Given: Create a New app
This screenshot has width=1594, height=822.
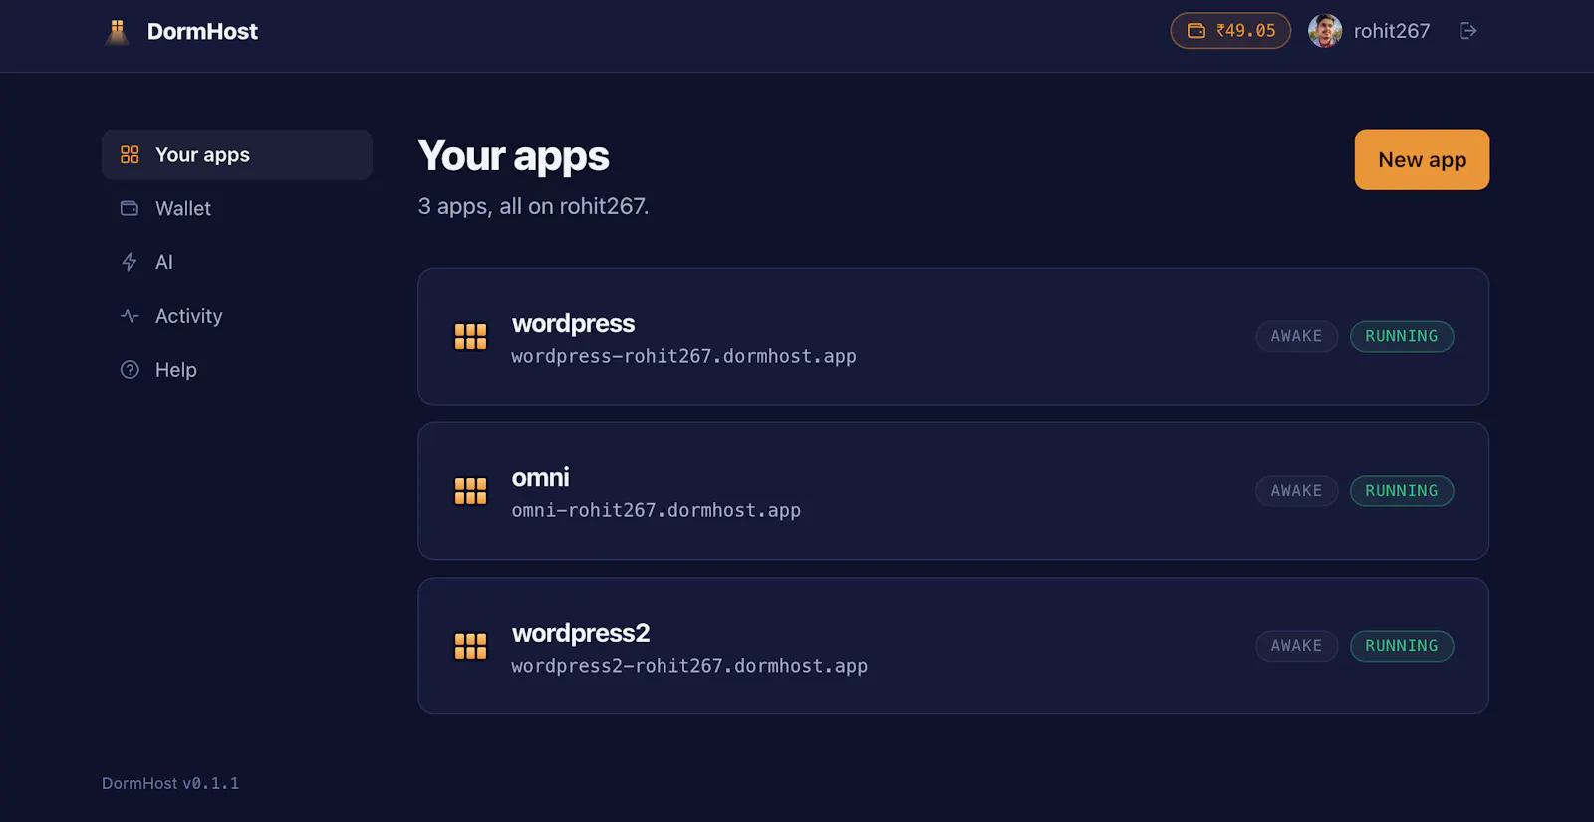Looking at the screenshot, I should (1422, 159).
